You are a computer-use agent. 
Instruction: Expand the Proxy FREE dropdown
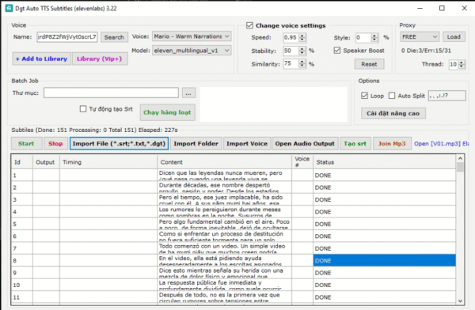point(420,37)
